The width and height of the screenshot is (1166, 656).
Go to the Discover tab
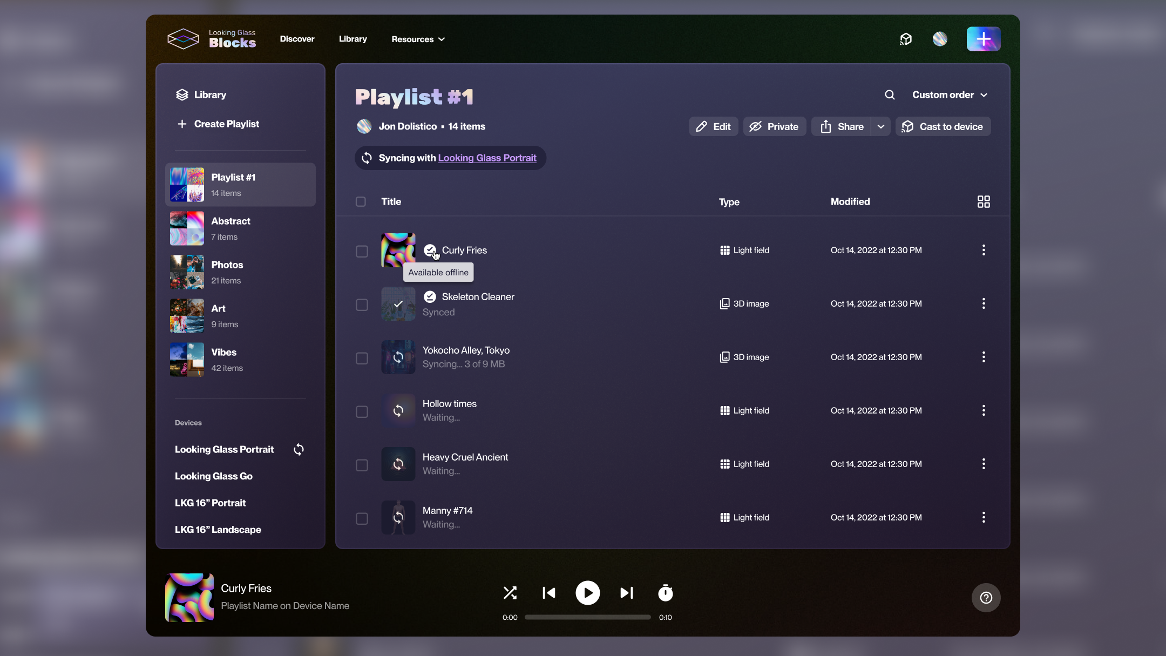(x=297, y=39)
